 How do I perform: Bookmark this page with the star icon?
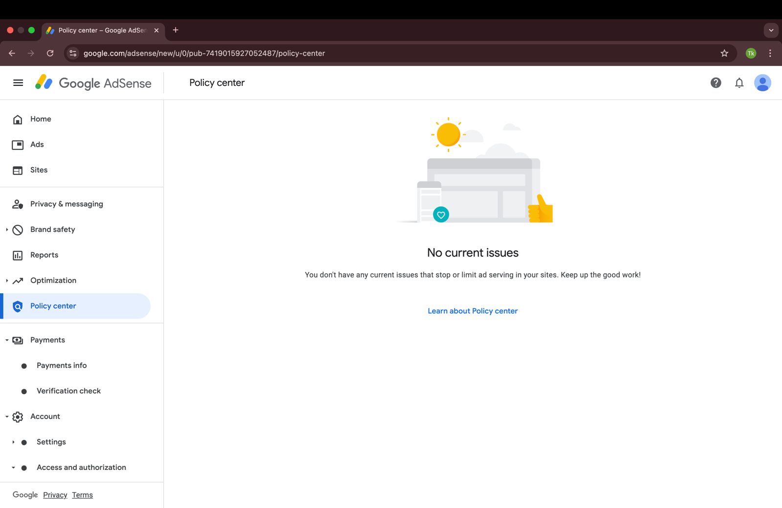(x=724, y=53)
